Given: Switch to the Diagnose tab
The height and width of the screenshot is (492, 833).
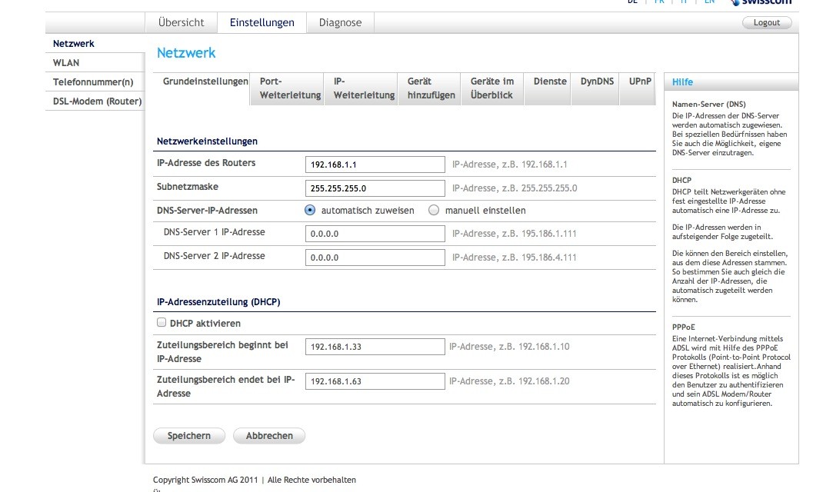Looking at the screenshot, I should (x=340, y=22).
